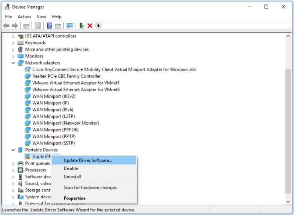Click the Back navigation arrow
This screenshot has width=294, height=215.
6,25
